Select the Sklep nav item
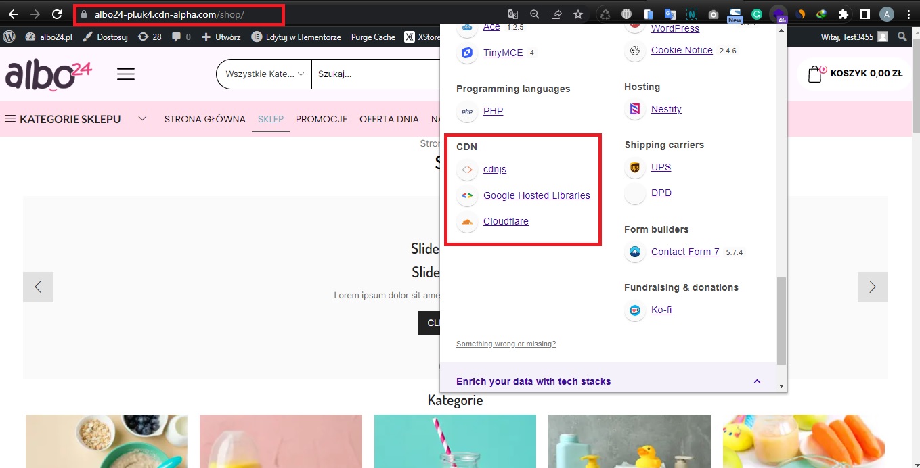The width and height of the screenshot is (920, 468). point(271,119)
